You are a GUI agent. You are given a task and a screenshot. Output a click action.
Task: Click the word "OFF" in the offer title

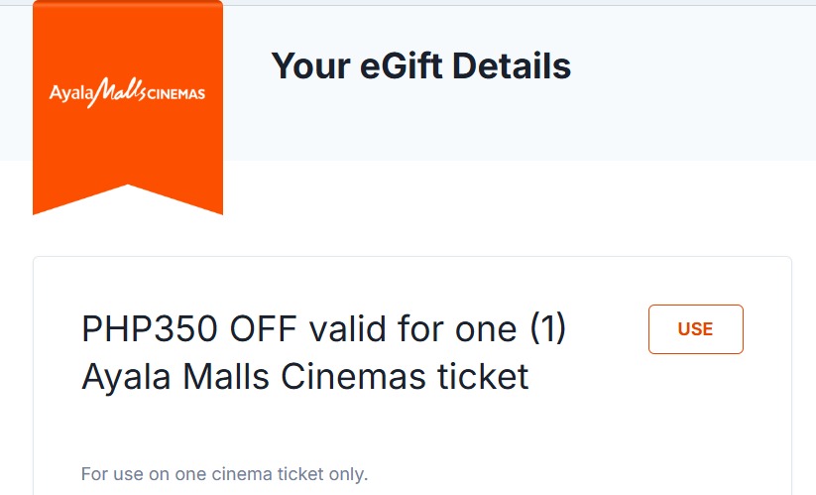[267, 330]
